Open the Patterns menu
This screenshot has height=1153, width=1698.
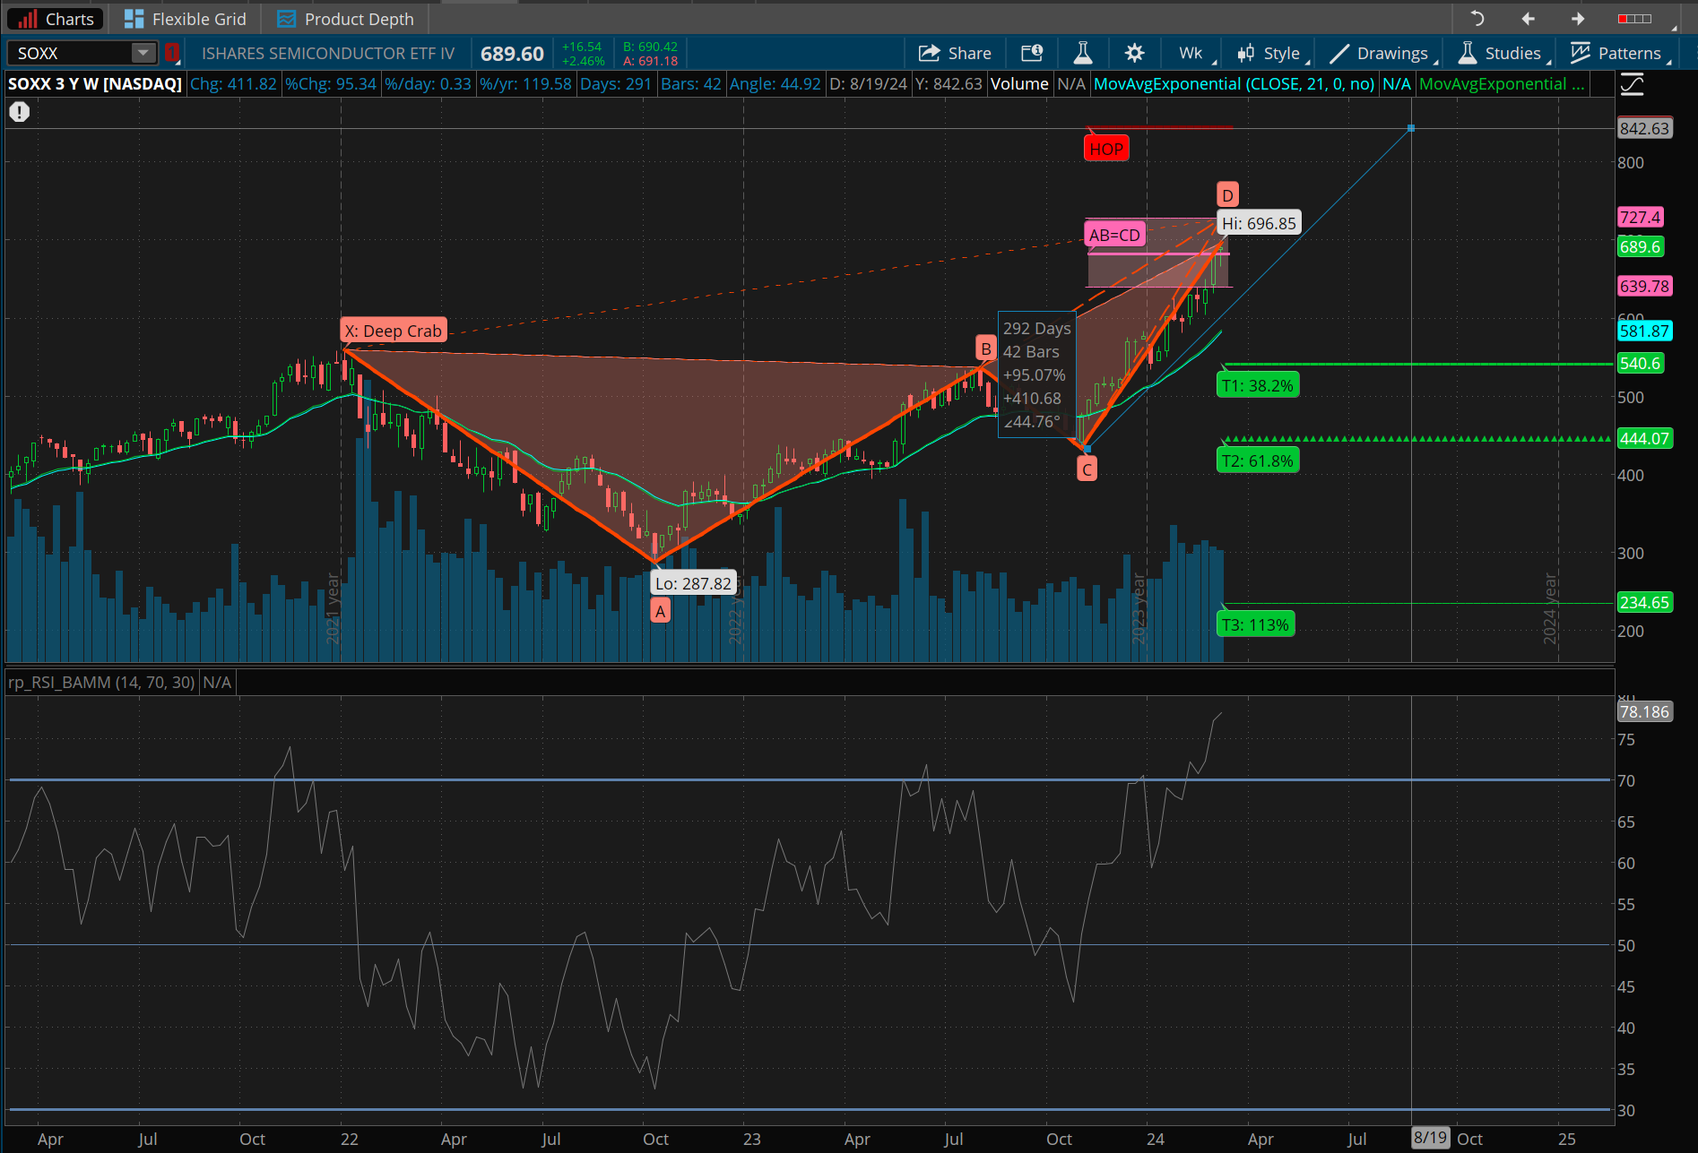coord(1620,54)
